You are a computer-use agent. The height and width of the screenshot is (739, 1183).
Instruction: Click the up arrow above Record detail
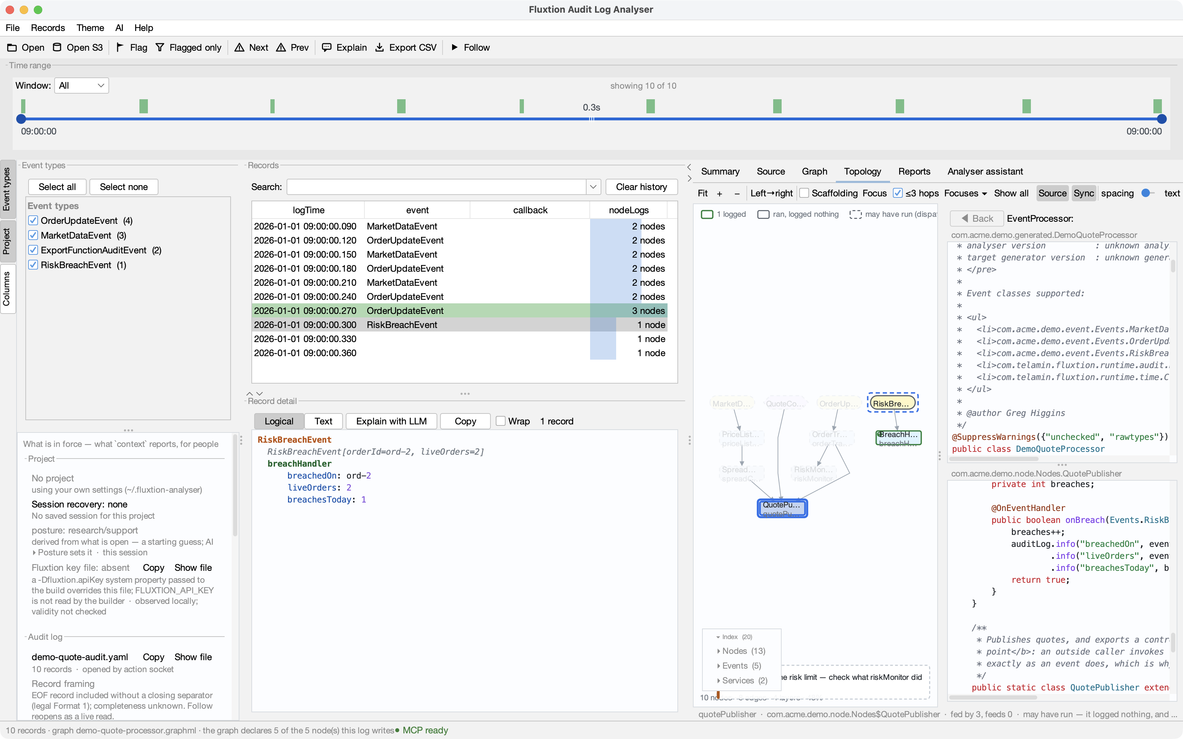click(250, 393)
